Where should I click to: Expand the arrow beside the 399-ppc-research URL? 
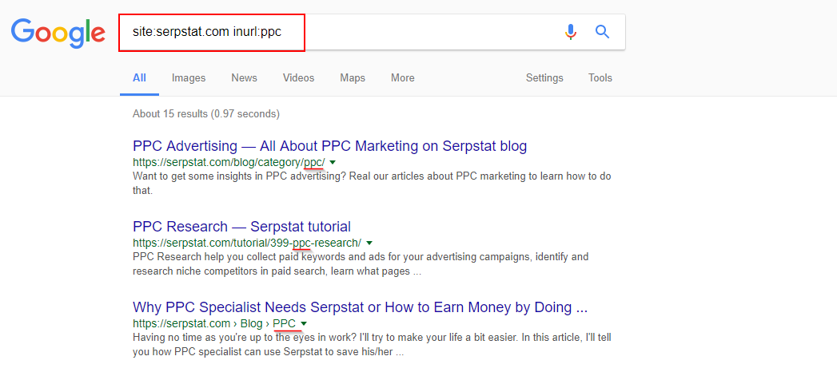(369, 243)
